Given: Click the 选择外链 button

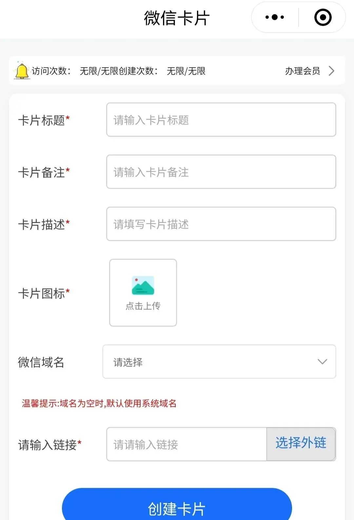Looking at the screenshot, I should pyautogui.click(x=301, y=444).
